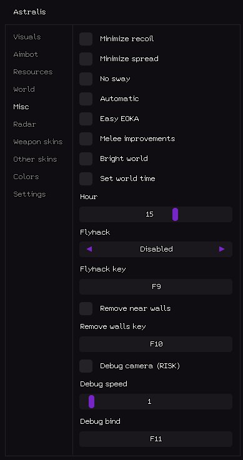Image resolution: width=243 pixels, height=460 pixels.
Task: Tick the Remove near walls checkbox
Action: [x=86, y=308]
